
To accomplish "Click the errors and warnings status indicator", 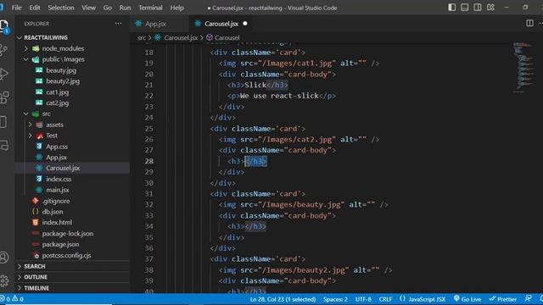I will point(12,299).
